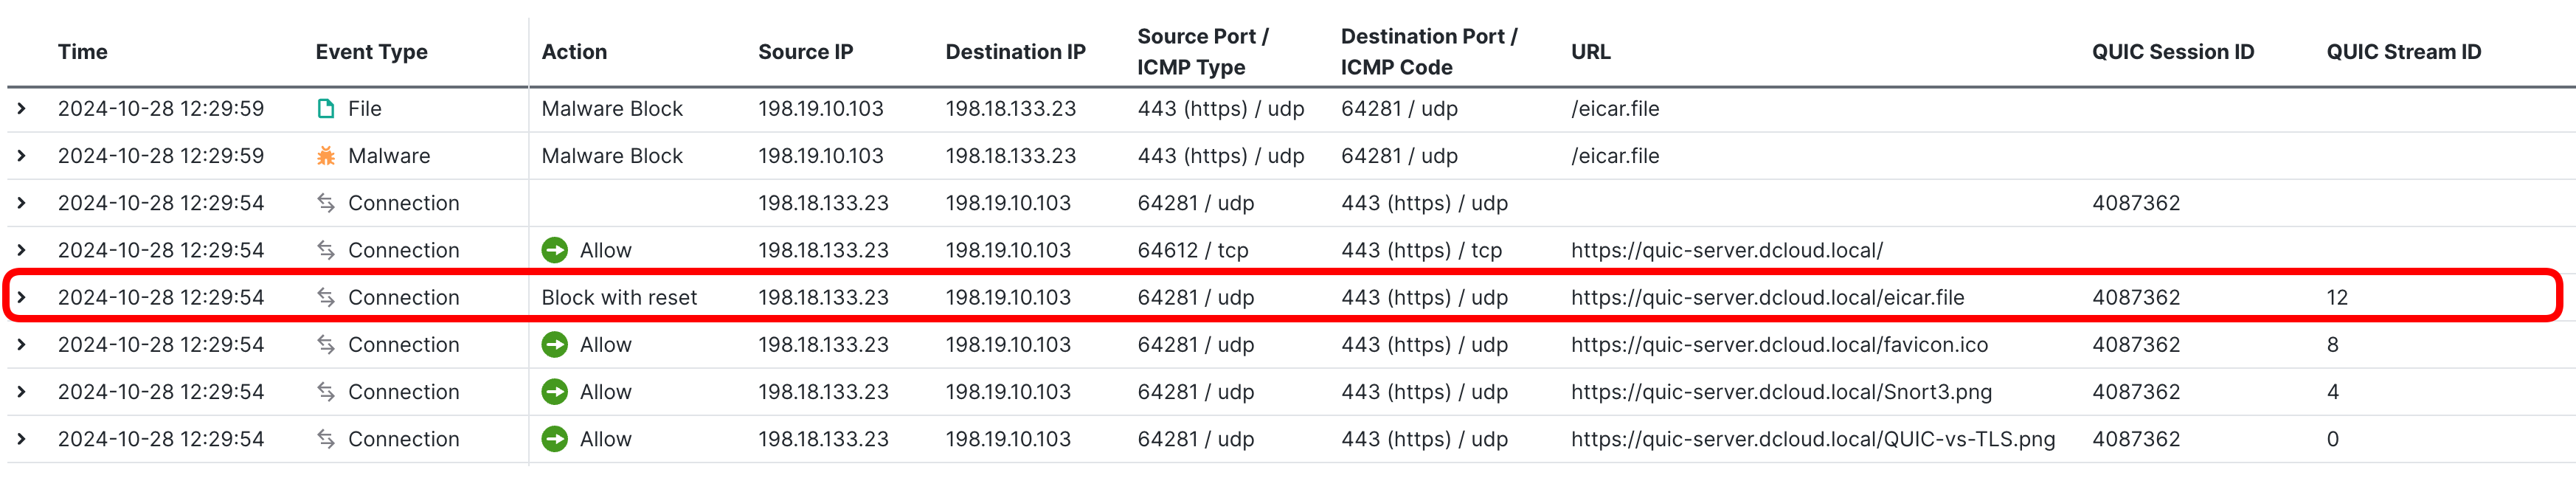Expand the Malware event row
2576x478 pixels.
[x=21, y=156]
